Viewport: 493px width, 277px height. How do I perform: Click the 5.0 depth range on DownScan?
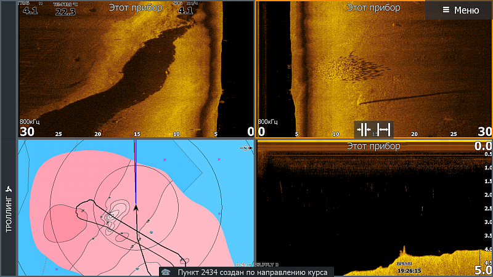(x=483, y=270)
